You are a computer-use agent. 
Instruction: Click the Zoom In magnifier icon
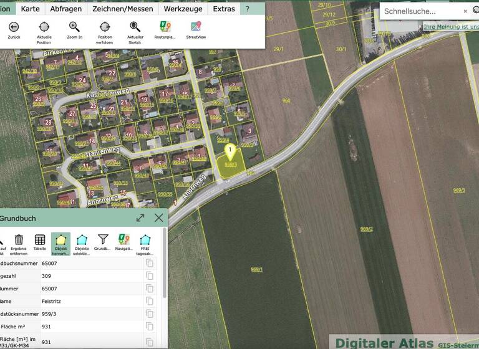pyautogui.click(x=75, y=27)
